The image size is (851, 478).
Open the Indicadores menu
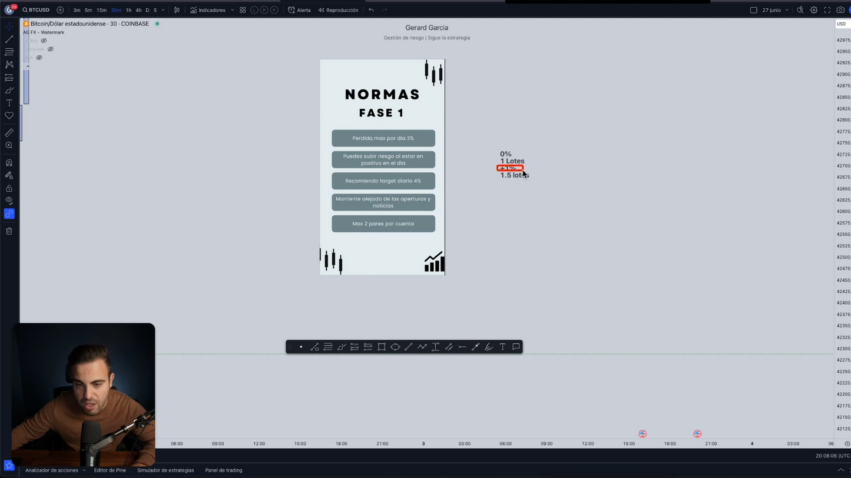tap(208, 10)
